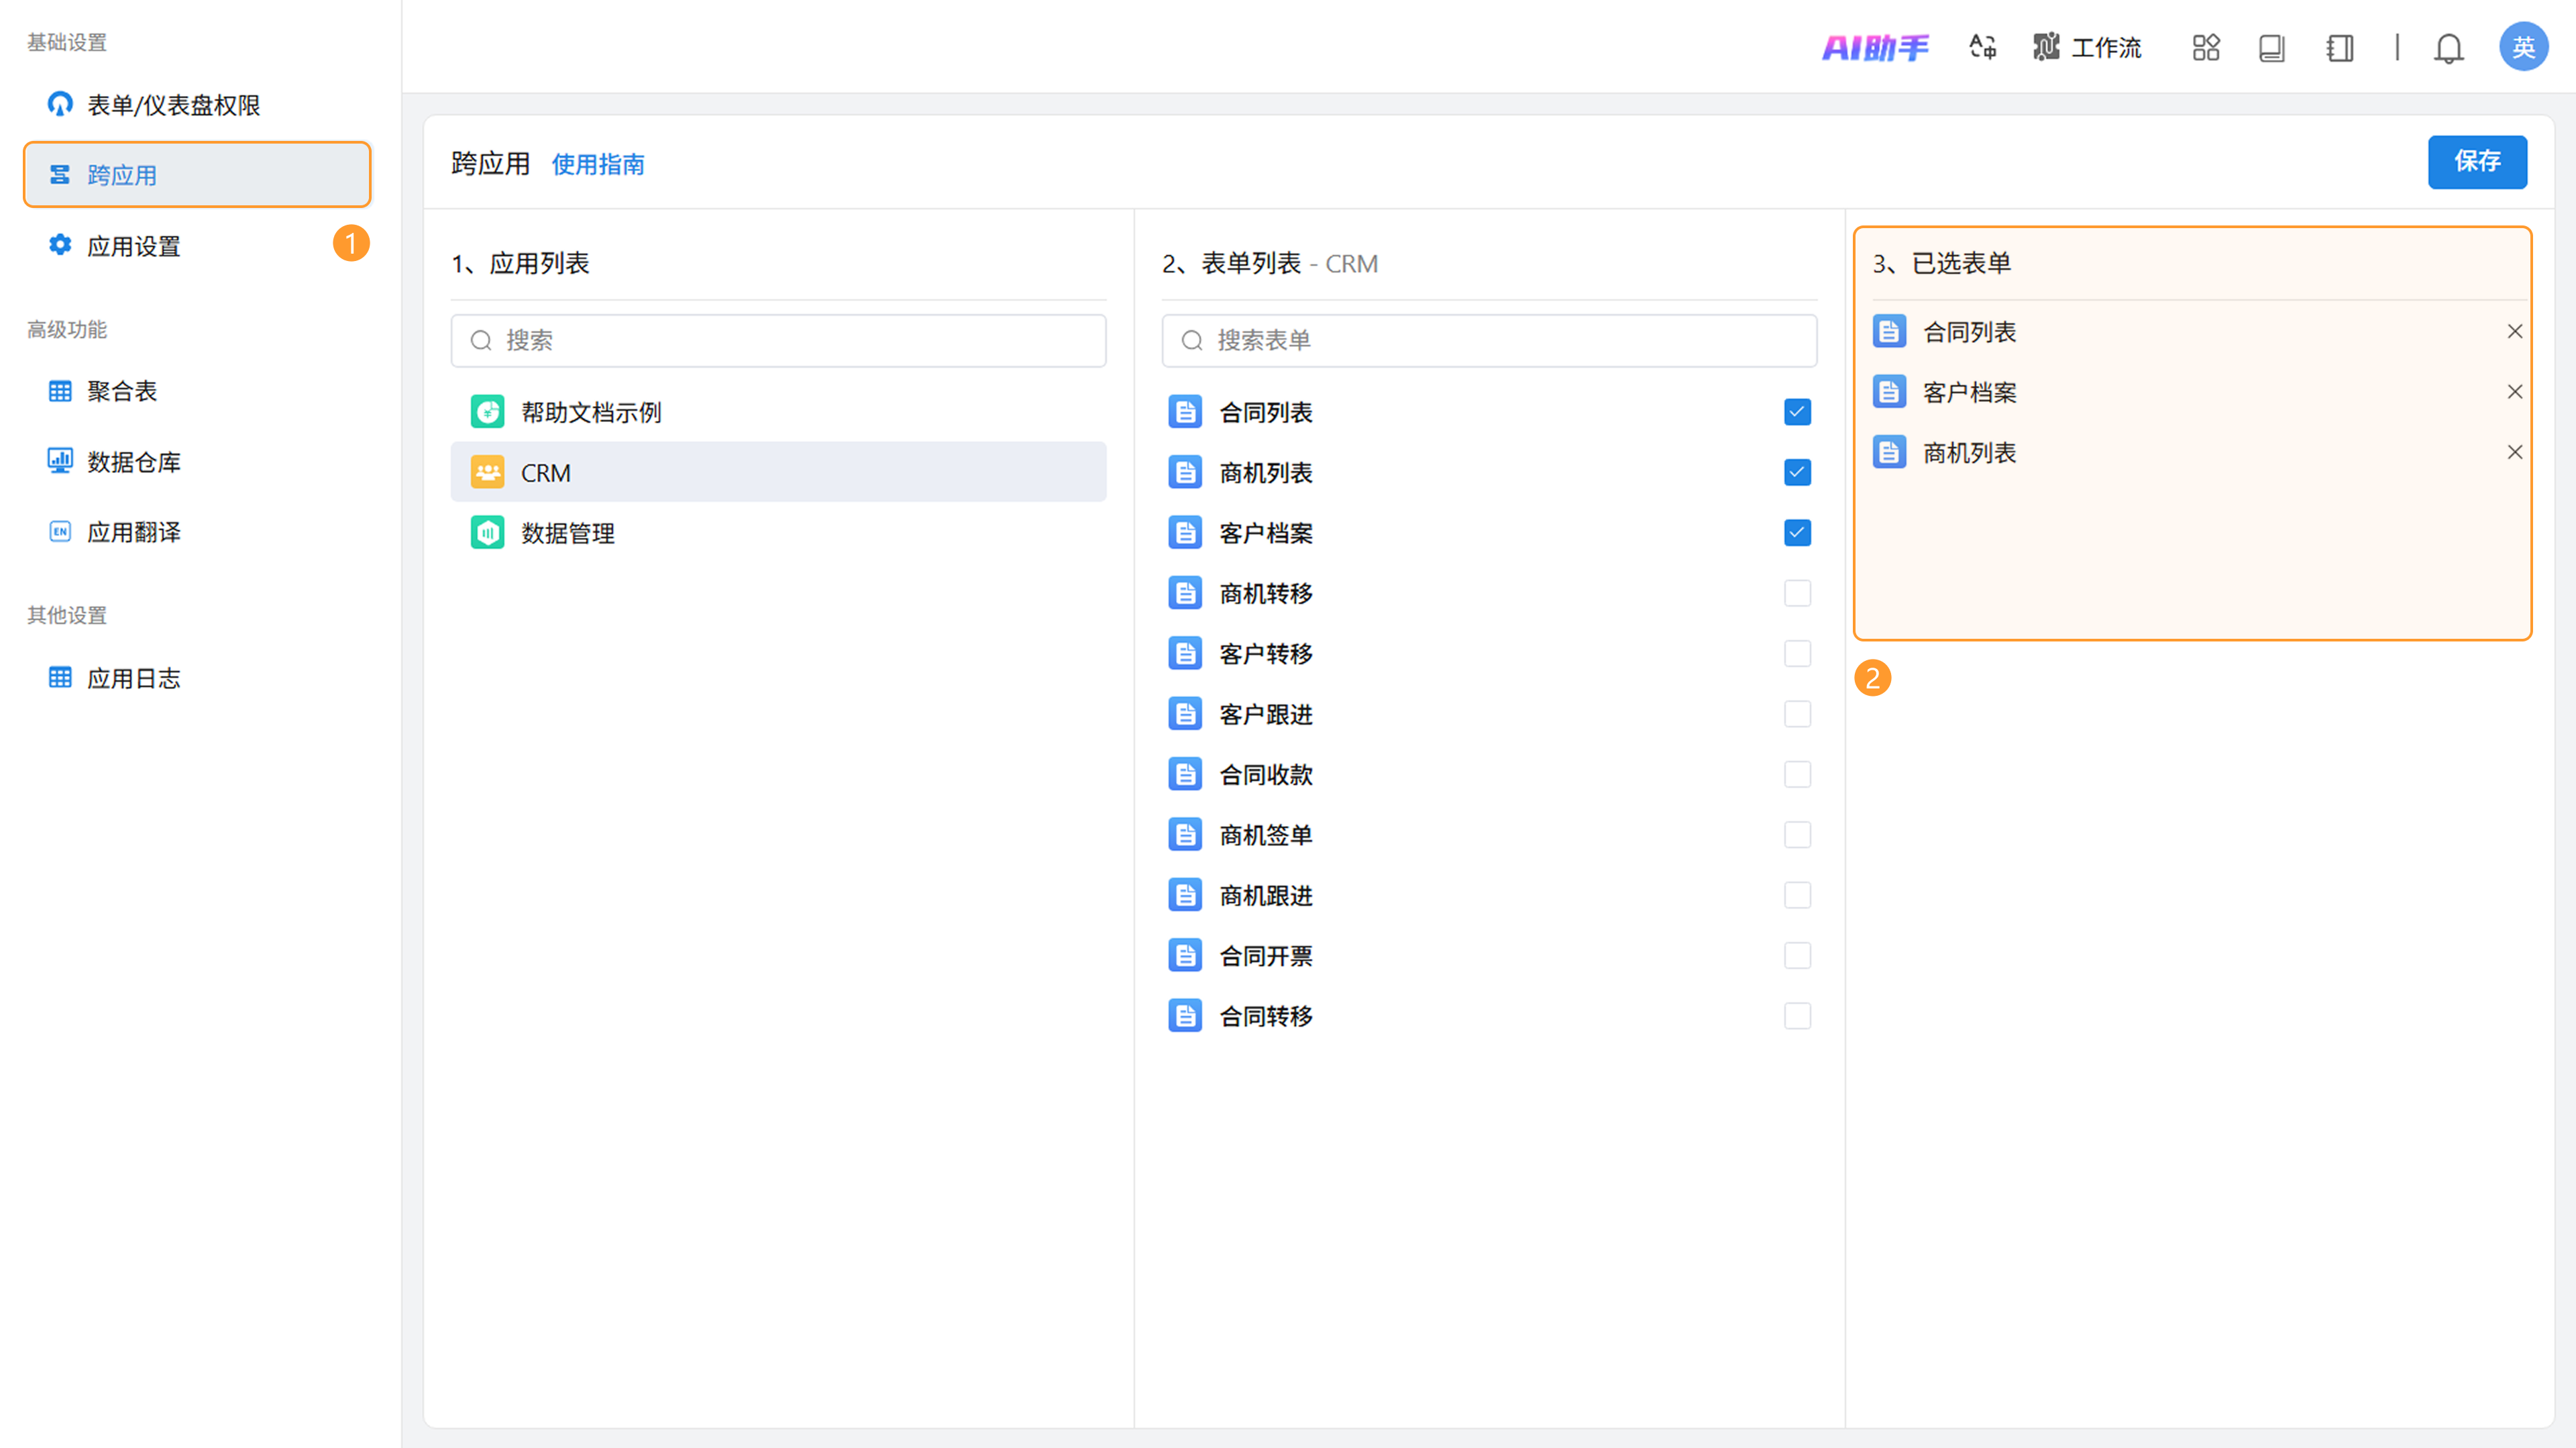The height and width of the screenshot is (1448, 2576).
Task: Remove 客户档案 from selected forms
Action: click(2514, 392)
